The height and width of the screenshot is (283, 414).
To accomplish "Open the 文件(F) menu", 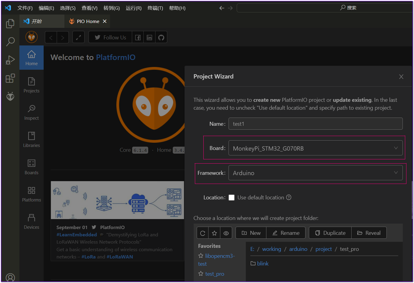I will click(x=25, y=8).
